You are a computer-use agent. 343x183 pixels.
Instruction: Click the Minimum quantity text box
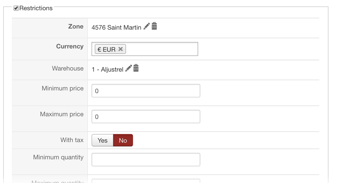pos(146,160)
